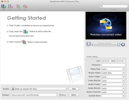This screenshot has height=100, width=129.
Task: Click the Stop toolbar icon
Action: point(25,6)
